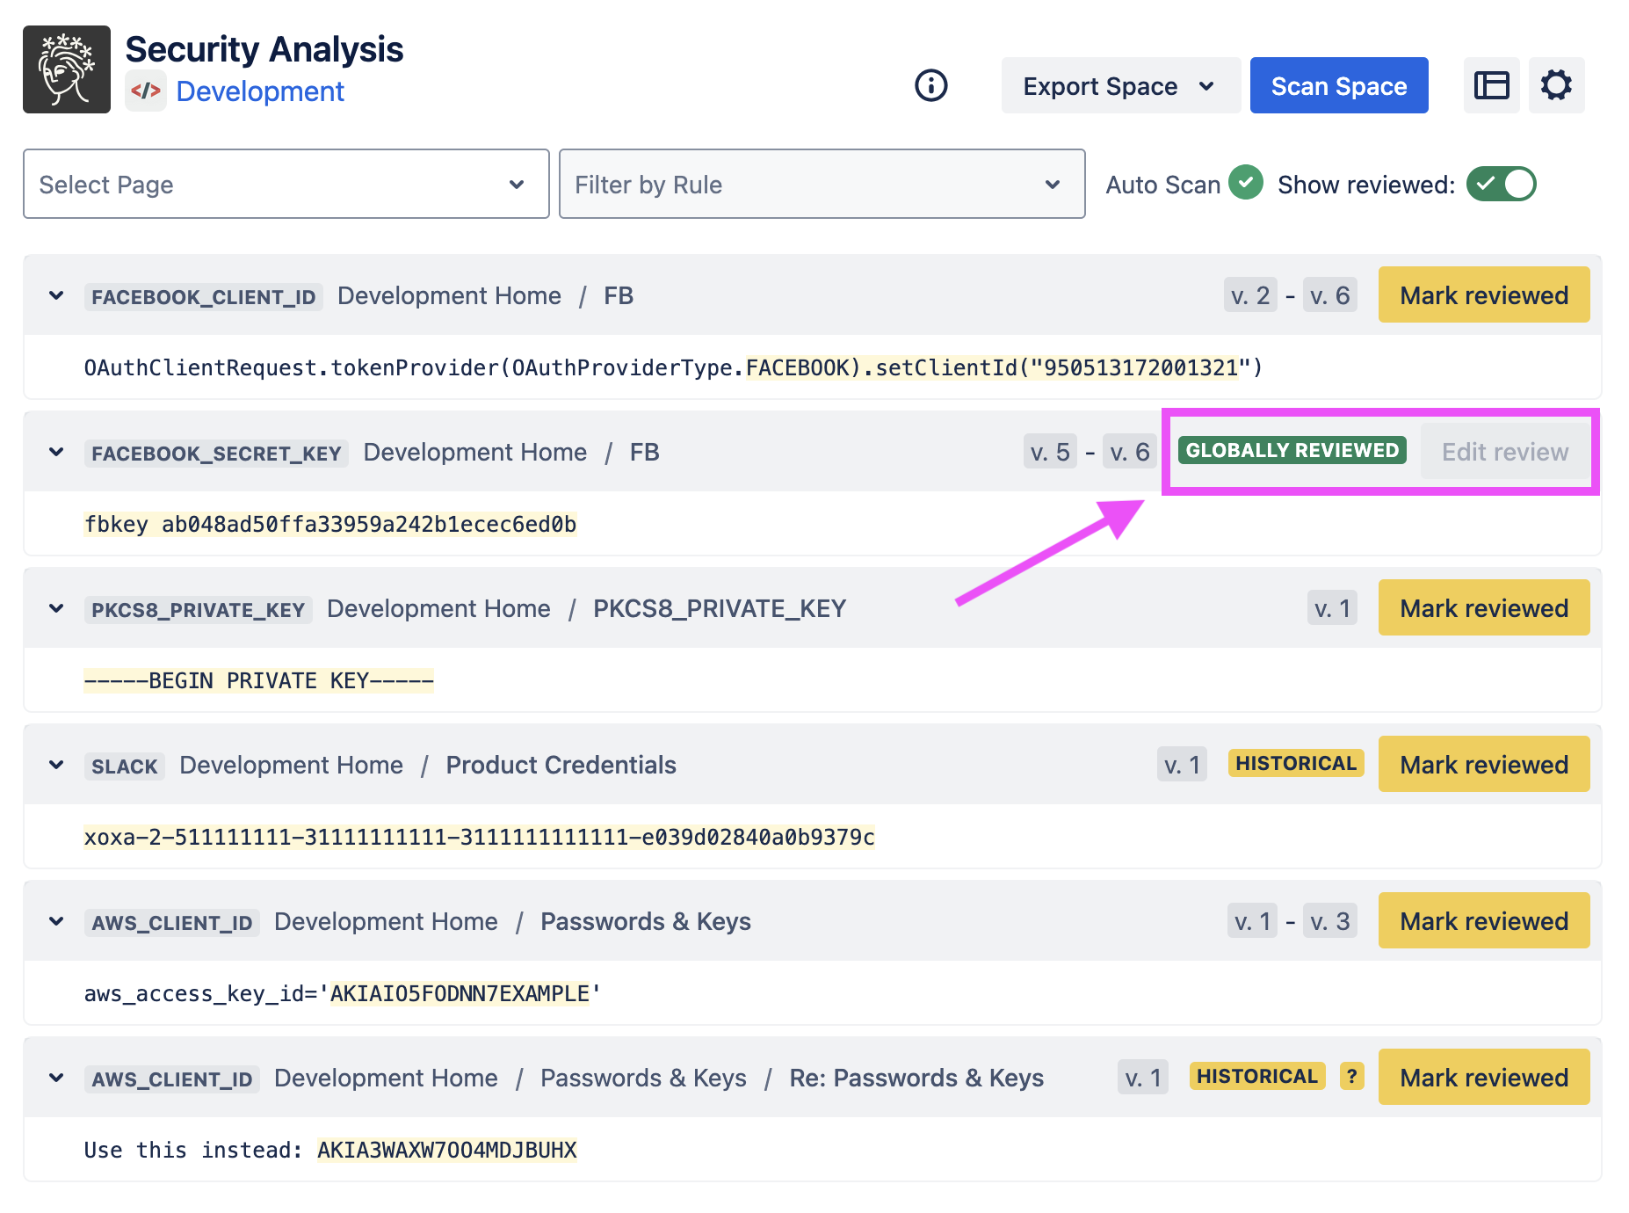The image size is (1629, 1213).
Task: Click the Auto Scan green checkmark
Action: [1245, 183]
